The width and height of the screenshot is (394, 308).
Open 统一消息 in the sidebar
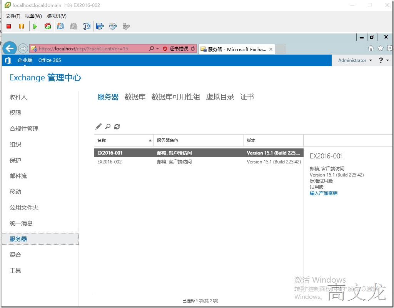[21, 223]
